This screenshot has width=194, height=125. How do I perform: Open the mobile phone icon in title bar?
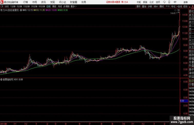point(169,2)
